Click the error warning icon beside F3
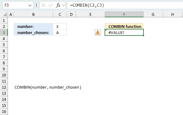This screenshot has width=183, height=115. click(x=98, y=32)
